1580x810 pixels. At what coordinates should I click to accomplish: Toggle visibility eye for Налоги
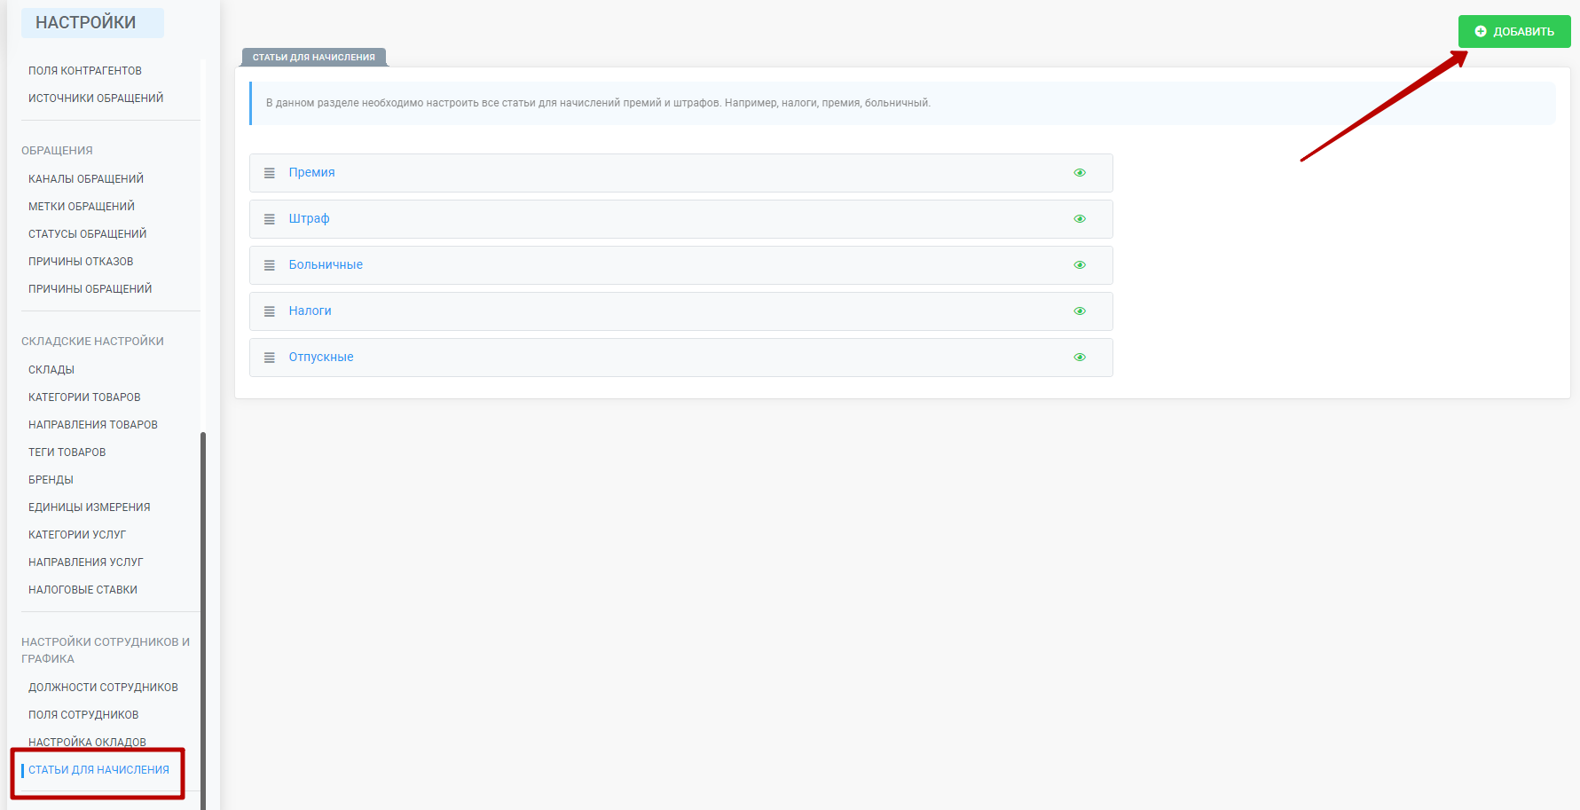[1080, 311]
